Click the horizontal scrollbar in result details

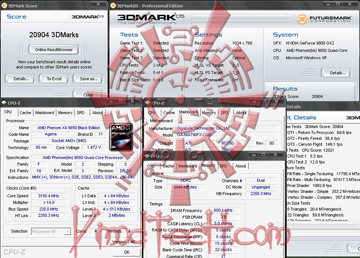pyautogui.click(x=323, y=223)
